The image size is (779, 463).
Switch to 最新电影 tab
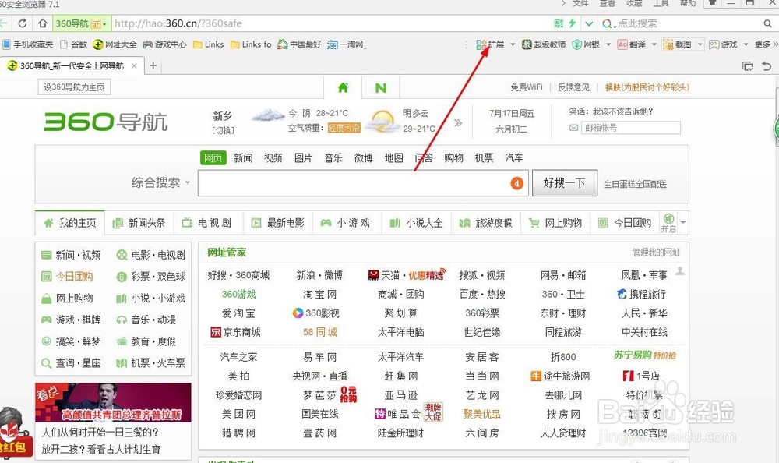pyautogui.click(x=278, y=223)
